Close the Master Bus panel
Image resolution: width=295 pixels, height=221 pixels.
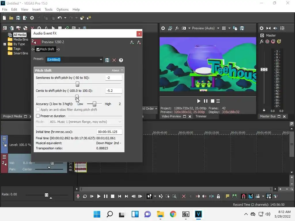coord(284,117)
